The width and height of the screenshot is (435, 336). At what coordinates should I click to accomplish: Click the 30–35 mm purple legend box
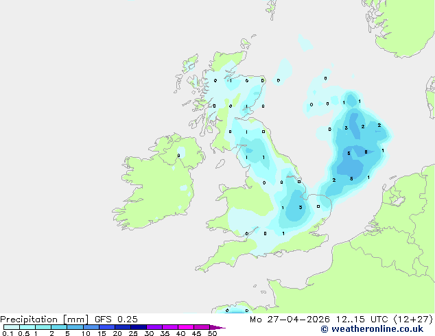[x=154, y=327]
